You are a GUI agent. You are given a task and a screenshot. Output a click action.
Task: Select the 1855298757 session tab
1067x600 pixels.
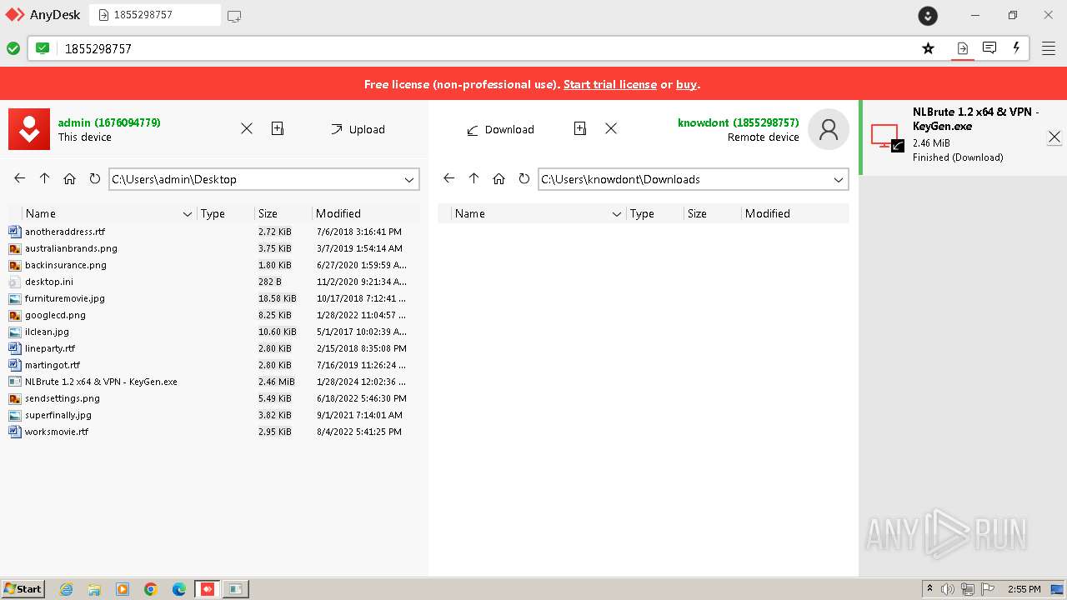[x=155, y=15]
